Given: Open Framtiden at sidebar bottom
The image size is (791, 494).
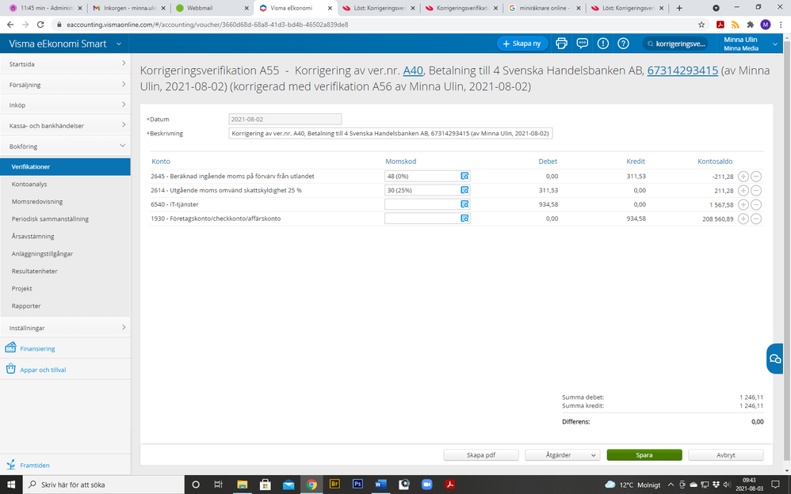Looking at the screenshot, I should point(34,465).
